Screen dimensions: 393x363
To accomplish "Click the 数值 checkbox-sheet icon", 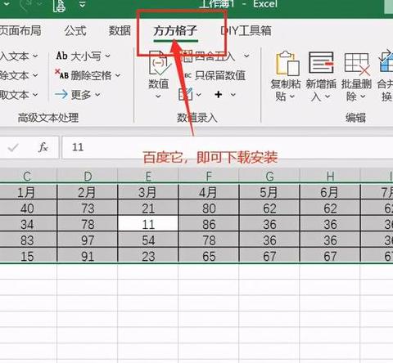I will (159, 64).
